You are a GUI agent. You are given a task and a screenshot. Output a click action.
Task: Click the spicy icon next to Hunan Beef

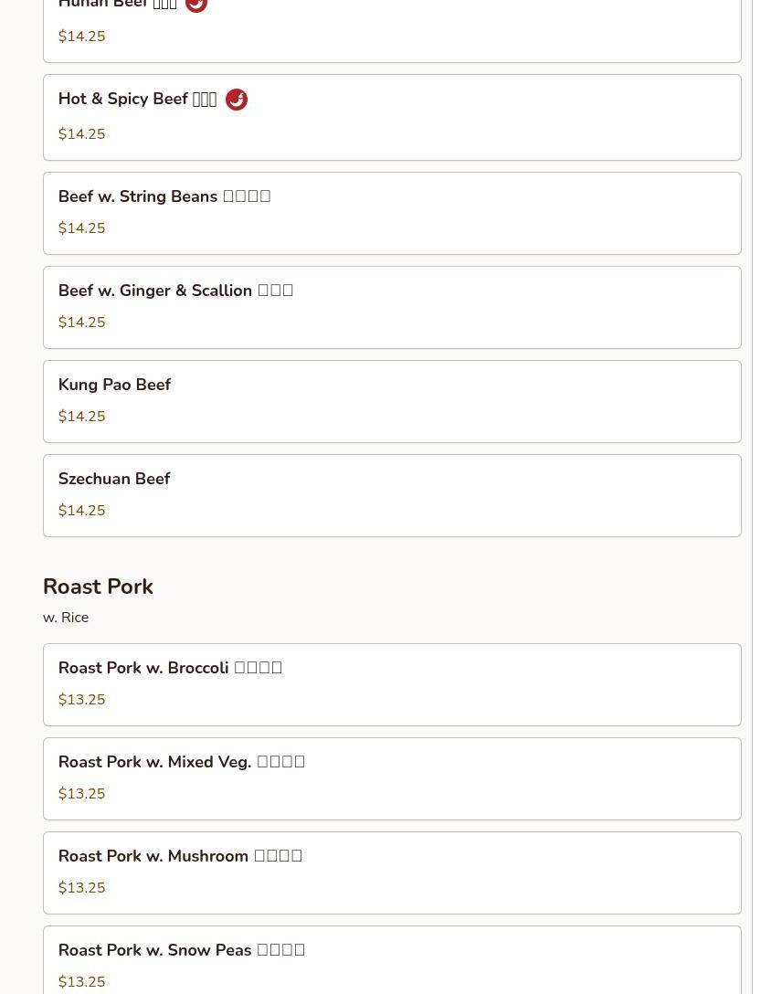196,5
